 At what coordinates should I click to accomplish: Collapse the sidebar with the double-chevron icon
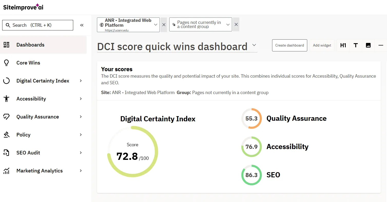click(82, 25)
